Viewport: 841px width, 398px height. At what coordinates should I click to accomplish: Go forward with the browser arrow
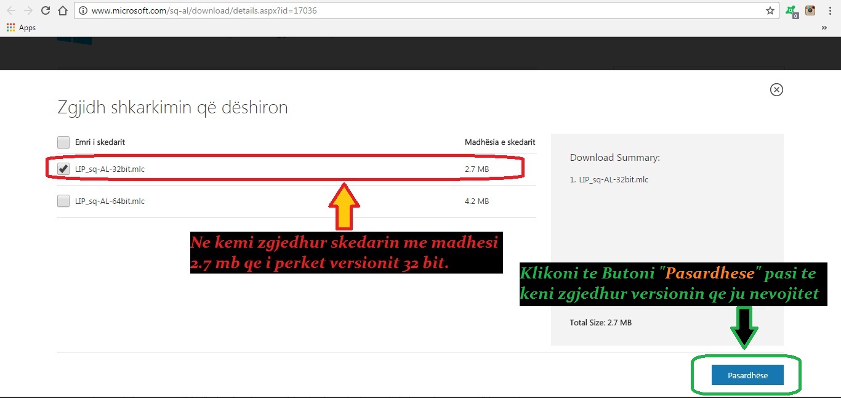pyautogui.click(x=28, y=10)
